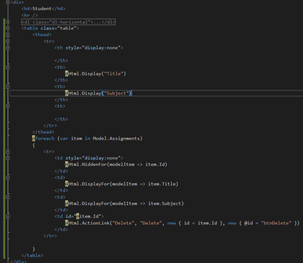The height and width of the screenshot is (263, 303).
Task: Collapse the empty th block before closing tr
Action: (x=8, y=106)
